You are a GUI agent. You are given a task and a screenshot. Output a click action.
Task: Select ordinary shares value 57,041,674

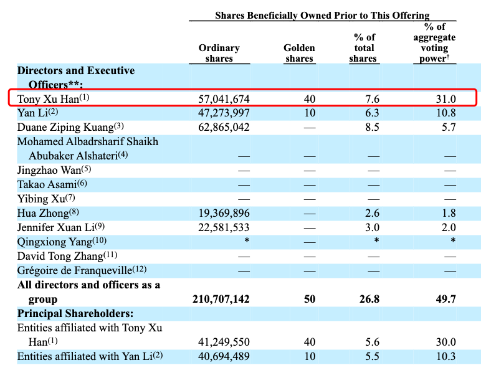click(x=224, y=98)
